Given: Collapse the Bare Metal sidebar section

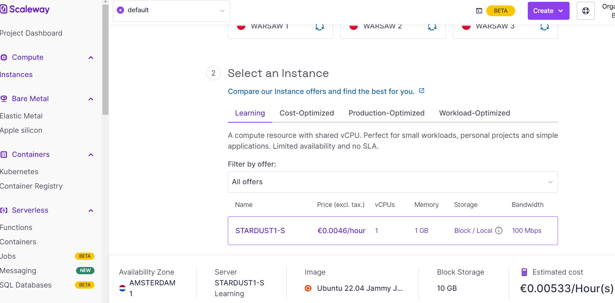Looking at the screenshot, I should click(91, 99).
